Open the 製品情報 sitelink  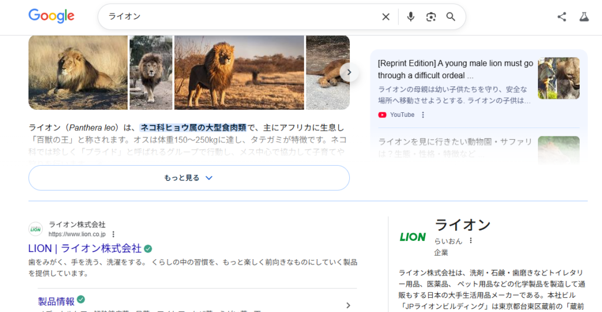(56, 301)
